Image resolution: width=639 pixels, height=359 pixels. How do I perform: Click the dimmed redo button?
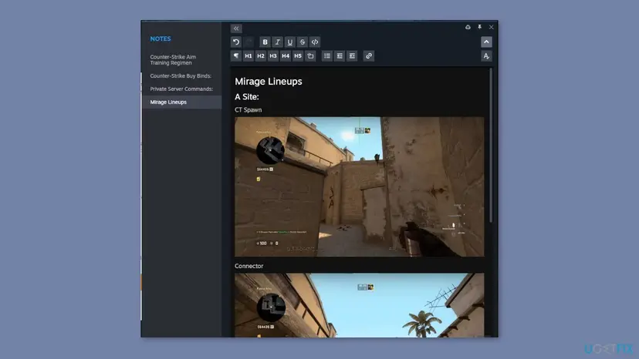coord(249,42)
